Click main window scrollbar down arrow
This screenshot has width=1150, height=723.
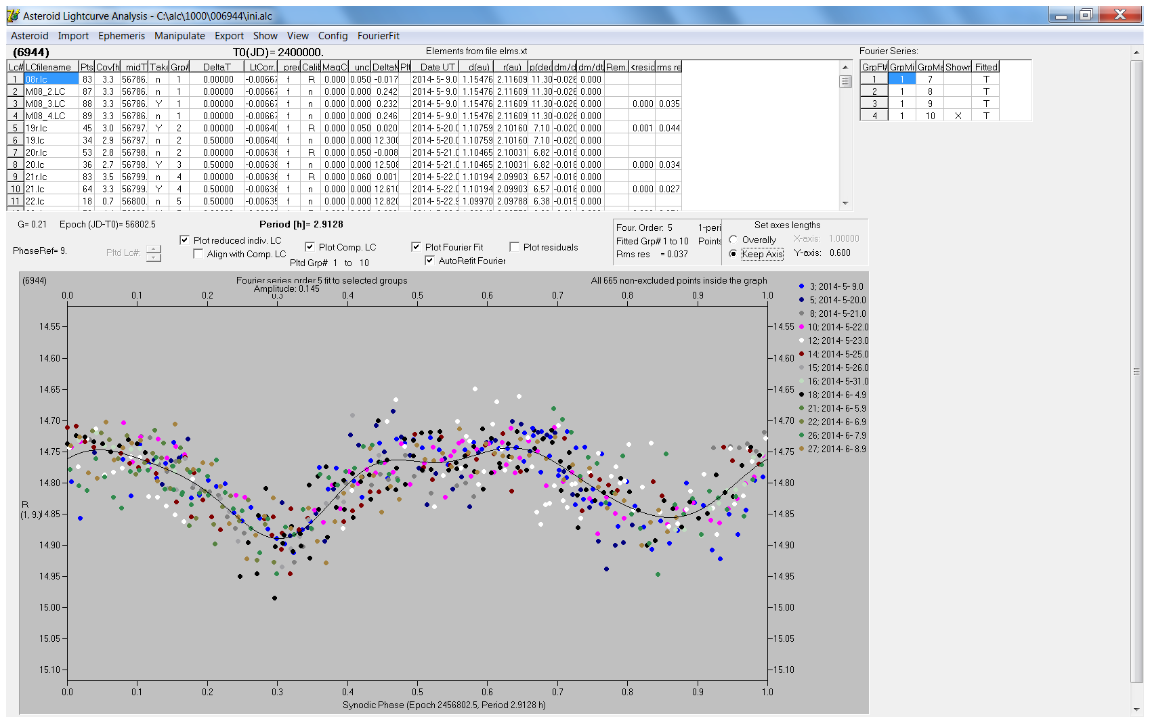[1136, 709]
